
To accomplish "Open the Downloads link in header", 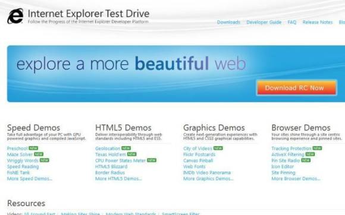I will point(228,22).
